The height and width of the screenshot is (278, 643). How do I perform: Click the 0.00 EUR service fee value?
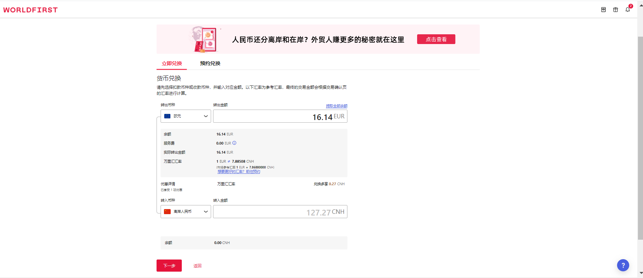point(224,143)
